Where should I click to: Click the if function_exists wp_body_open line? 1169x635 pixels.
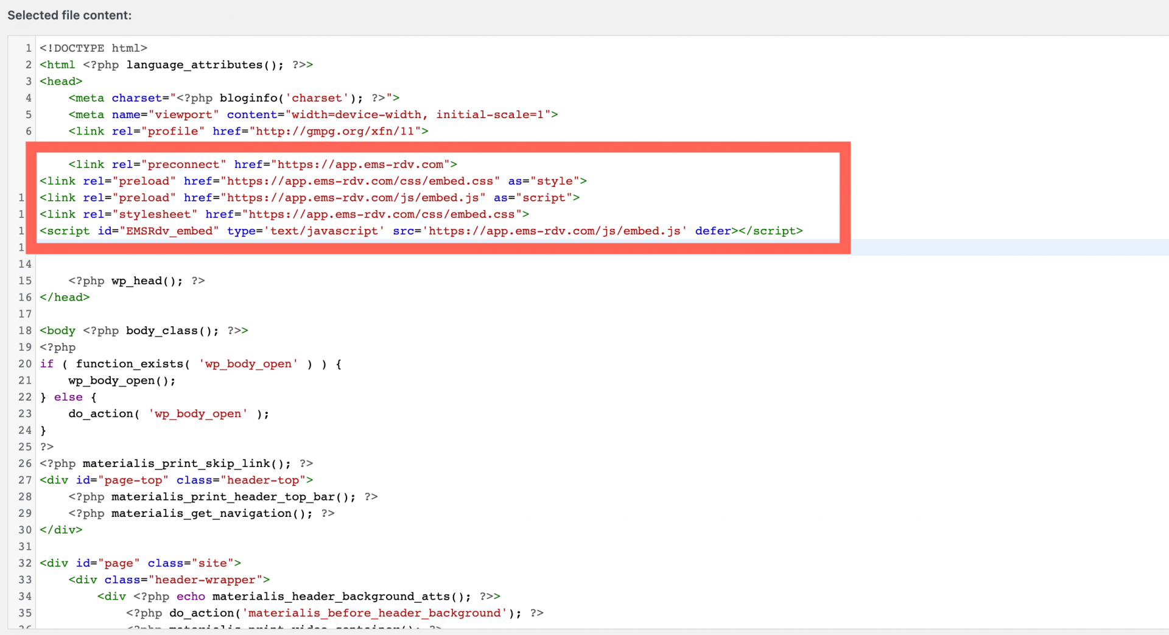[191, 364]
